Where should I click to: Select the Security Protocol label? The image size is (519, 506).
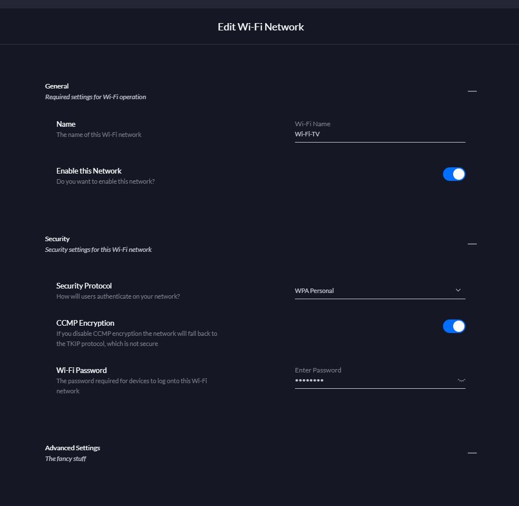coord(84,286)
